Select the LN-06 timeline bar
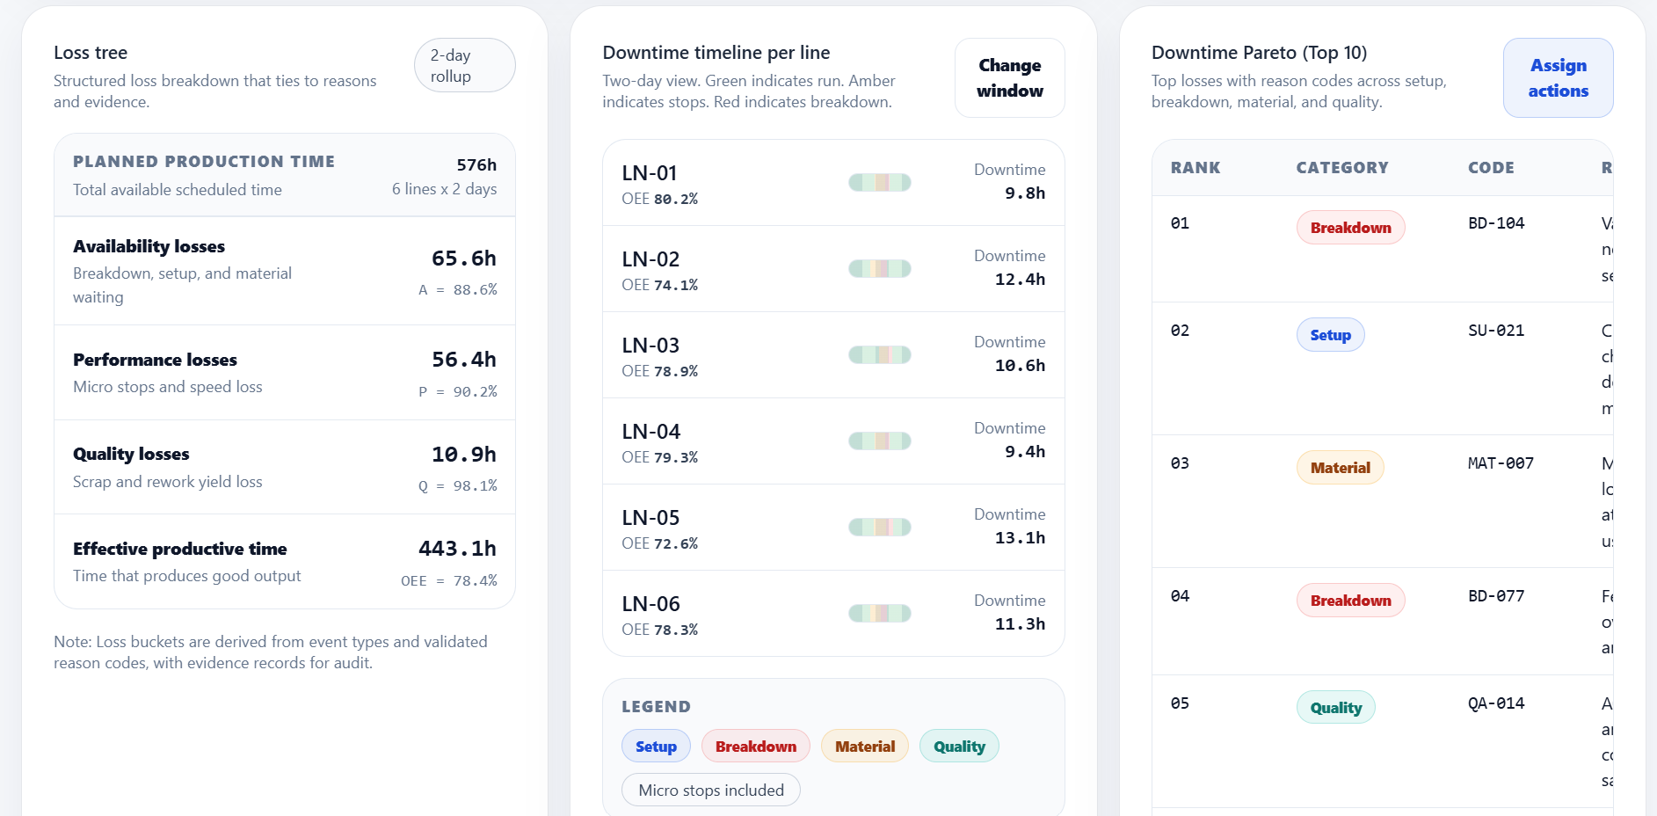This screenshot has height=816, width=1657. click(x=879, y=614)
